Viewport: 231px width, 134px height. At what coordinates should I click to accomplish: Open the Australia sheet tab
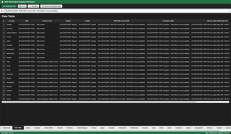[112, 128]
